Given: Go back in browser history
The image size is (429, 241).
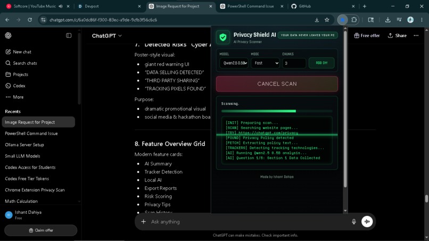Looking at the screenshot, I should [x=7, y=20].
